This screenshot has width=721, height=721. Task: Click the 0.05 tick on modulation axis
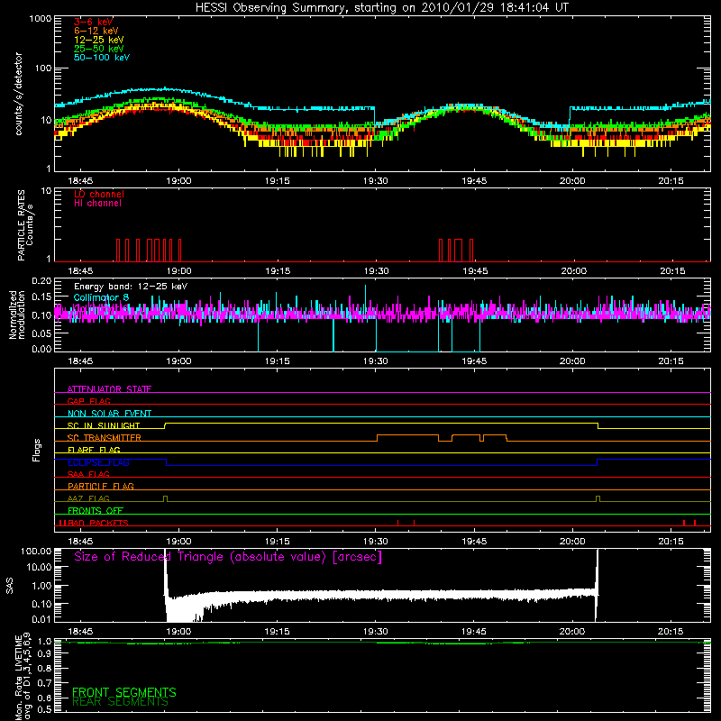click(41, 333)
